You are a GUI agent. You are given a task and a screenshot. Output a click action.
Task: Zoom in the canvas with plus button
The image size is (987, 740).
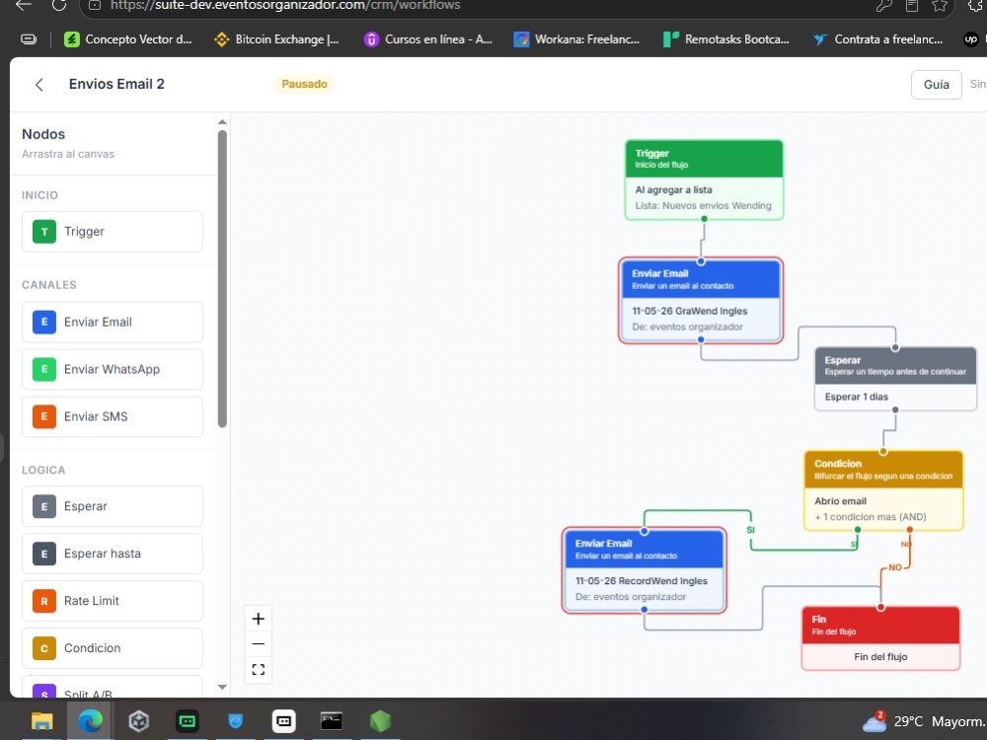258,619
